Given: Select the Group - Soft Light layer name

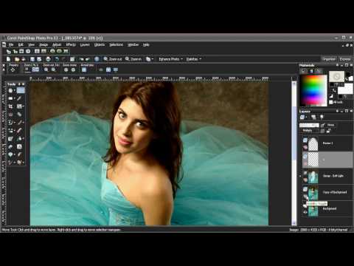Looking at the screenshot, I should point(333,176).
